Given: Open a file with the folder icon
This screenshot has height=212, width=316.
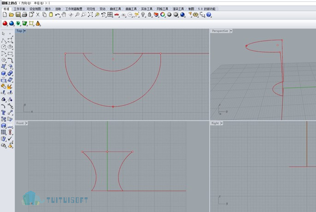Looking at the screenshot, I should click(x=11, y=15).
